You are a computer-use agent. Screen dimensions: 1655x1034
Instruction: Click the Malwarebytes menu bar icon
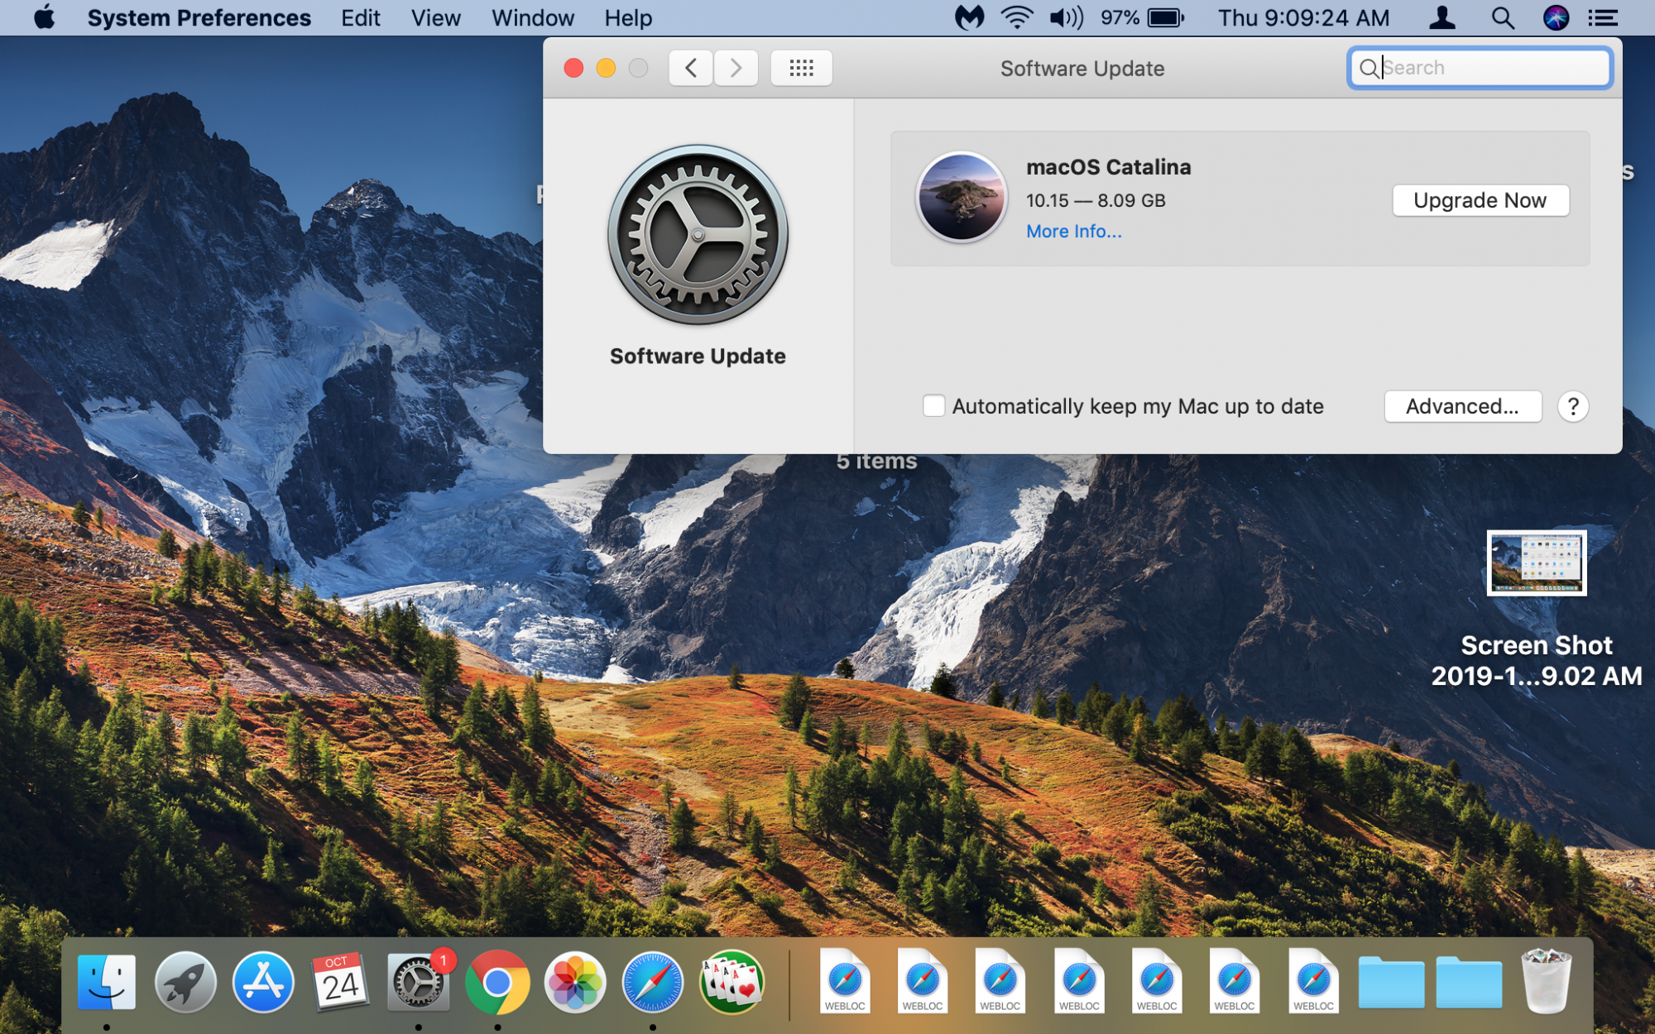pyautogui.click(x=969, y=17)
